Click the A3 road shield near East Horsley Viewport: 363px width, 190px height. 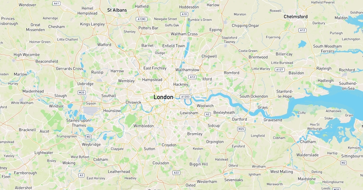[81, 175]
